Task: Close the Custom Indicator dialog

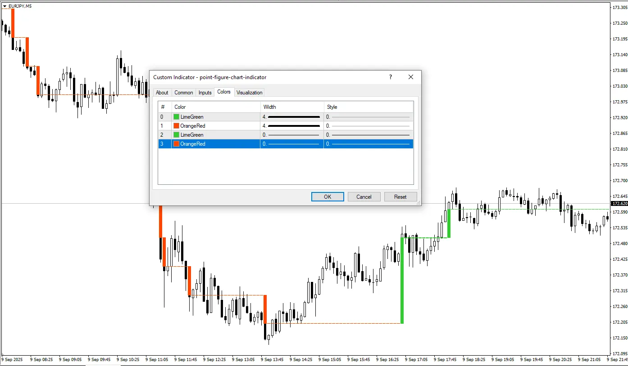Action: [x=410, y=77]
